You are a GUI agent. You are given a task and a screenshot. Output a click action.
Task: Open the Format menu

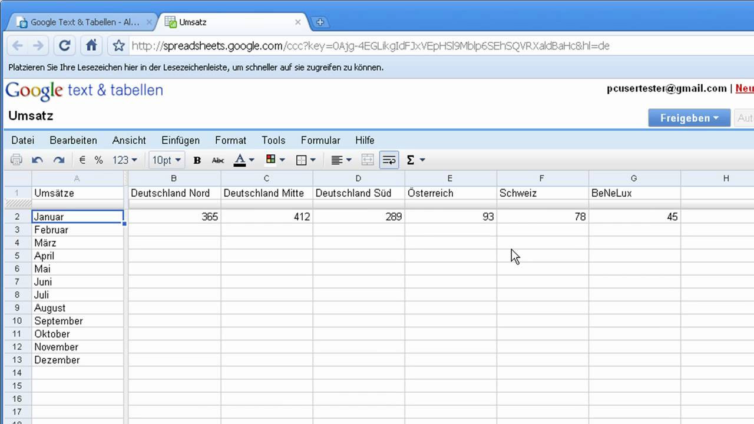click(x=230, y=140)
